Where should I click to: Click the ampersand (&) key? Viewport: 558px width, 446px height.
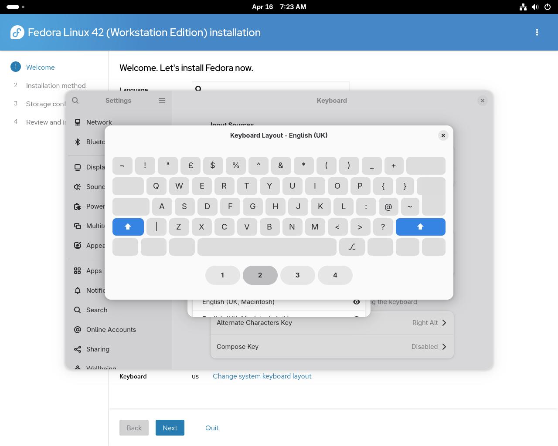point(281,166)
